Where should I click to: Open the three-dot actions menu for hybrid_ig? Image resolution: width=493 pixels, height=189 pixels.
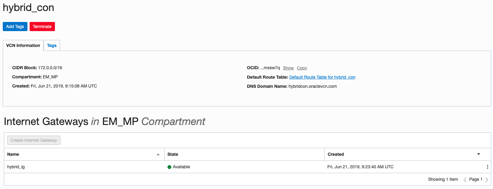click(488, 167)
